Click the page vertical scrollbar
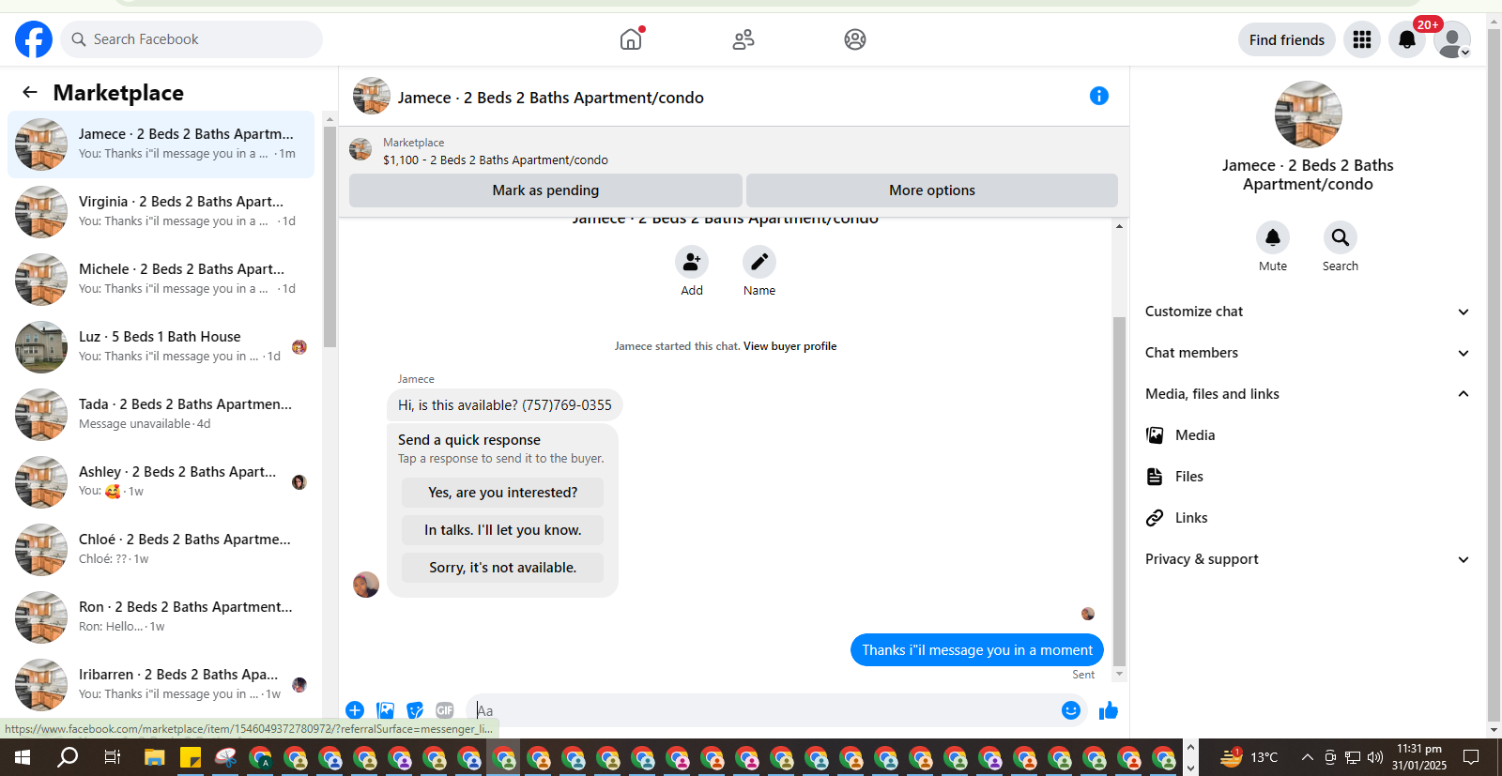 [1494, 375]
